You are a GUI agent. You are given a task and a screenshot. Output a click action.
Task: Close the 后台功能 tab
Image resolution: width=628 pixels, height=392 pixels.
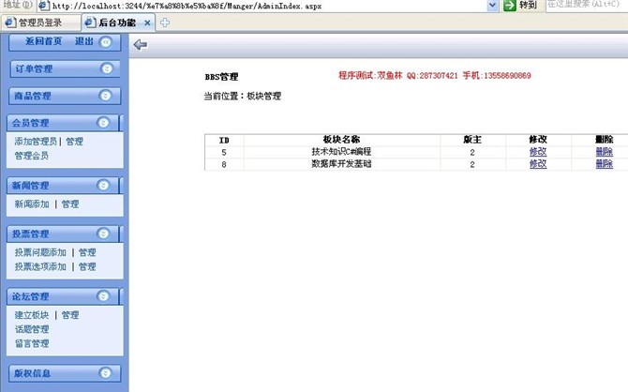(147, 23)
